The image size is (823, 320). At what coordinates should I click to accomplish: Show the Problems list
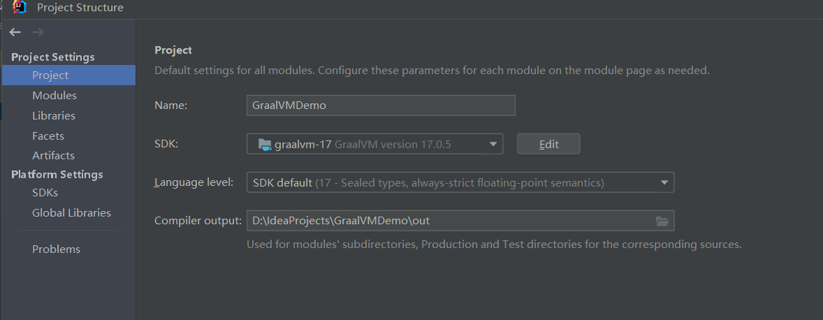(56, 249)
